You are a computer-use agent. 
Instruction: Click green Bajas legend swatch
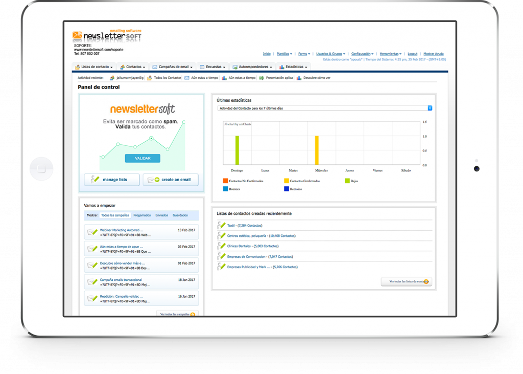347,181
